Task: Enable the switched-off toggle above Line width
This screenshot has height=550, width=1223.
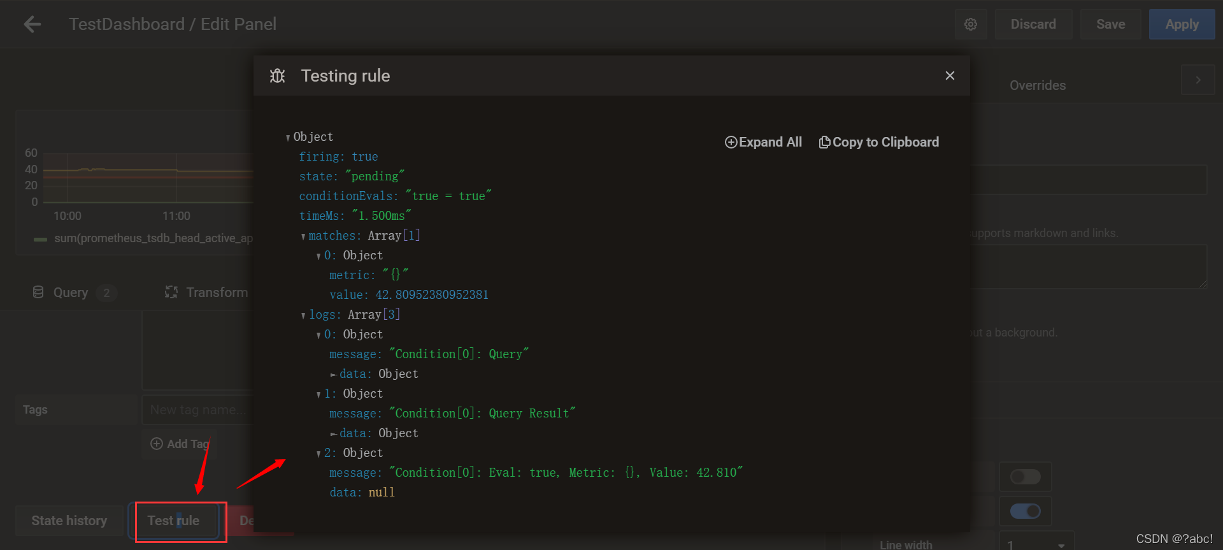Action: (x=1026, y=477)
